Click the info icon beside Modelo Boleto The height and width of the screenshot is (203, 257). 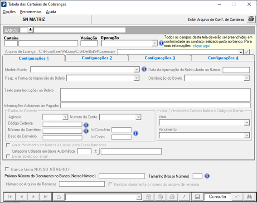click(x=144, y=69)
